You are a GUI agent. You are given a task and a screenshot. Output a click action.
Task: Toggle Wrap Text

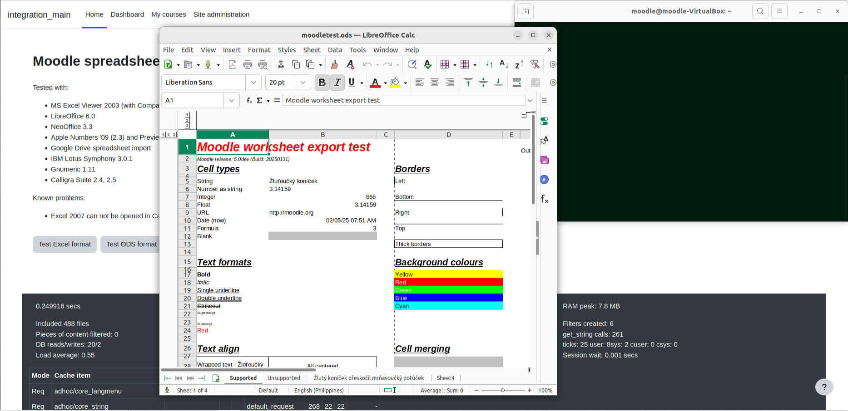(x=517, y=82)
